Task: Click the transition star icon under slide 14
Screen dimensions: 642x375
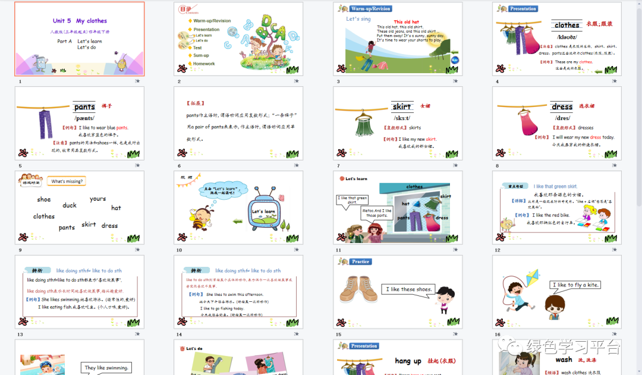Action: tap(296, 334)
